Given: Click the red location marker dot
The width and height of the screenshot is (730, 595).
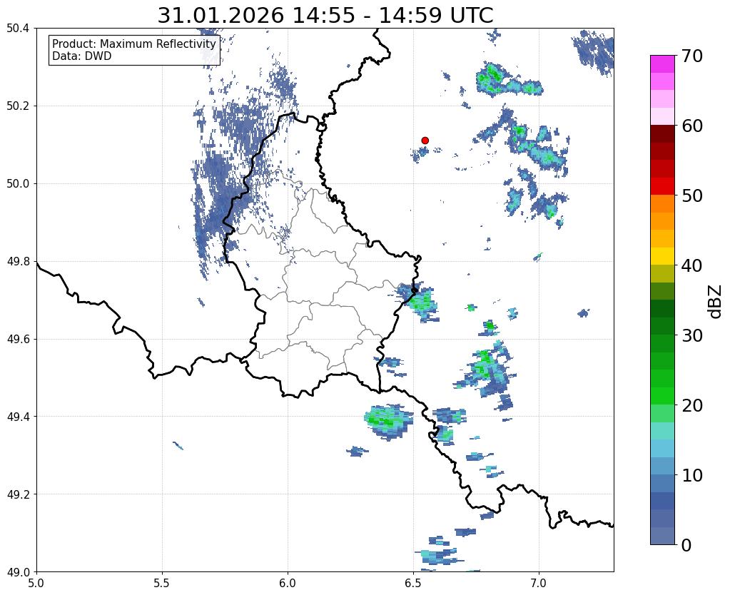Looking at the screenshot, I should coord(425,141).
